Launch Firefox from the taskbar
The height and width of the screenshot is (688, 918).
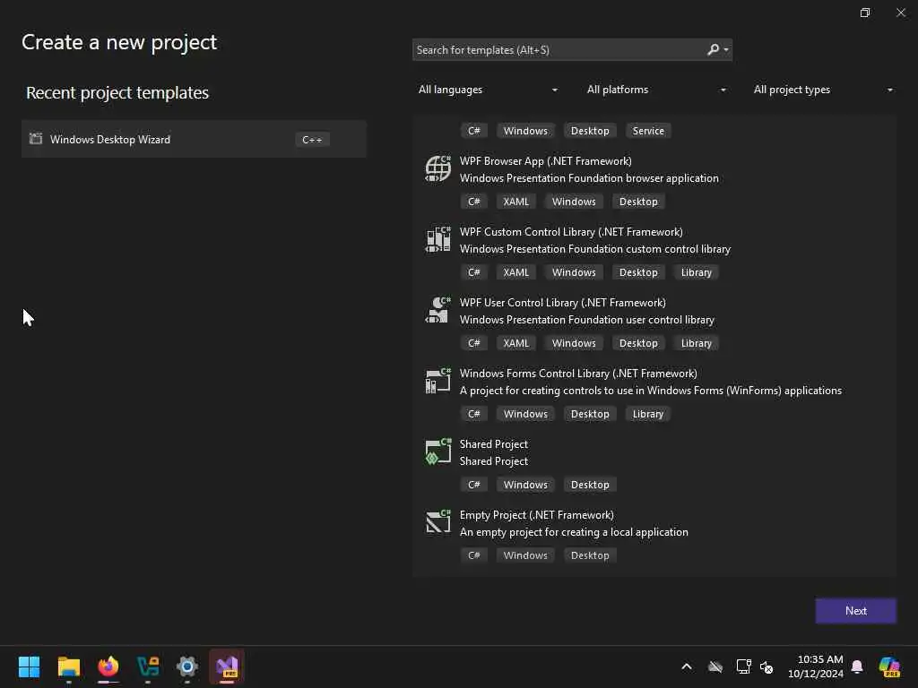[x=108, y=666]
